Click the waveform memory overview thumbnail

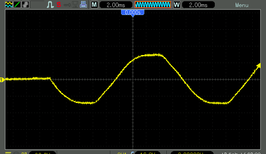[x=153, y=5]
